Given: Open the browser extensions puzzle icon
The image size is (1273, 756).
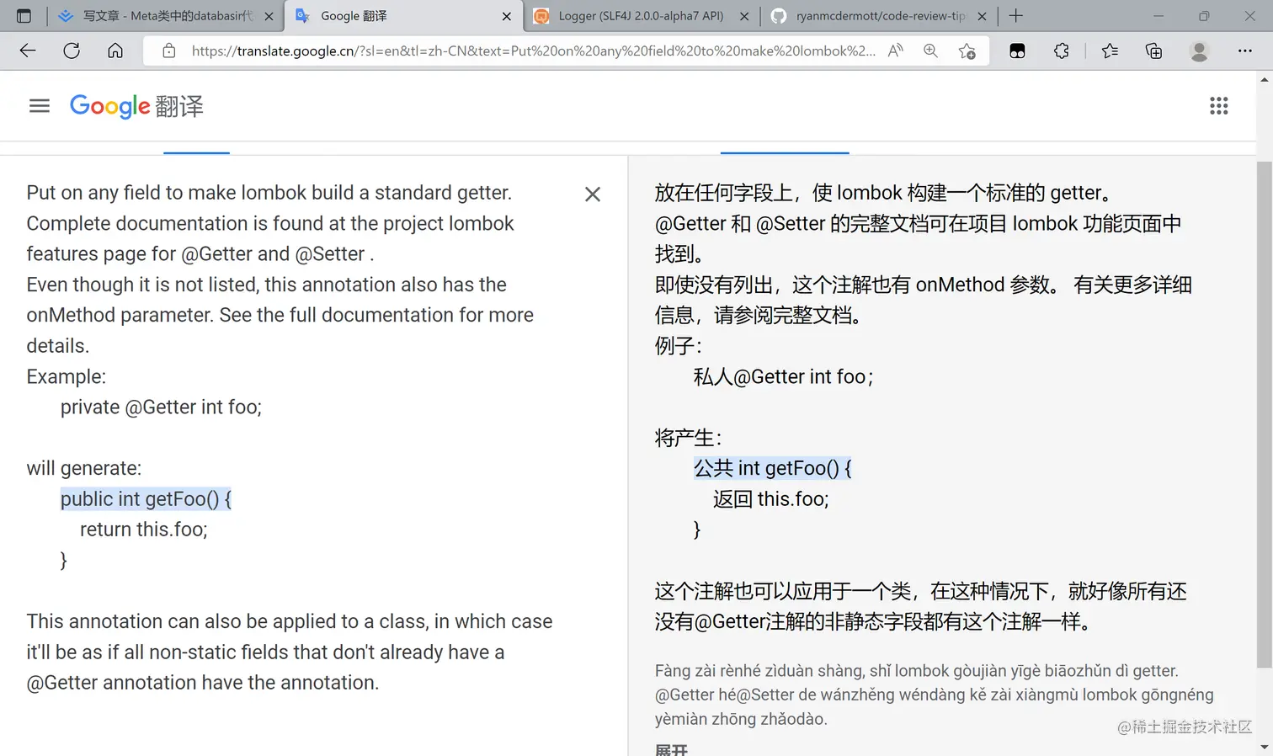Looking at the screenshot, I should pyautogui.click(x=1062, y=51).
